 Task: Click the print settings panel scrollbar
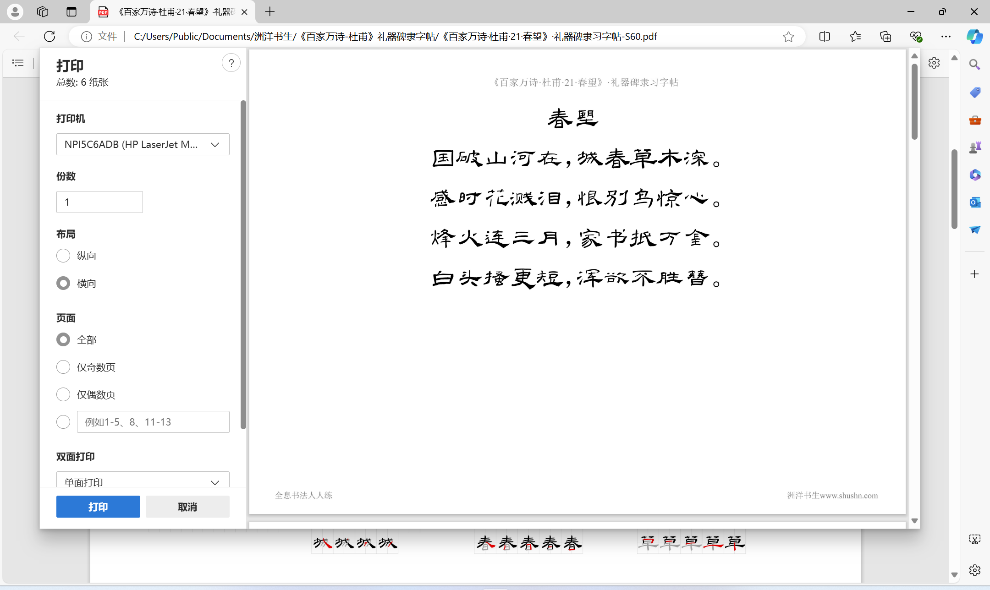click(x=243, y=265)
